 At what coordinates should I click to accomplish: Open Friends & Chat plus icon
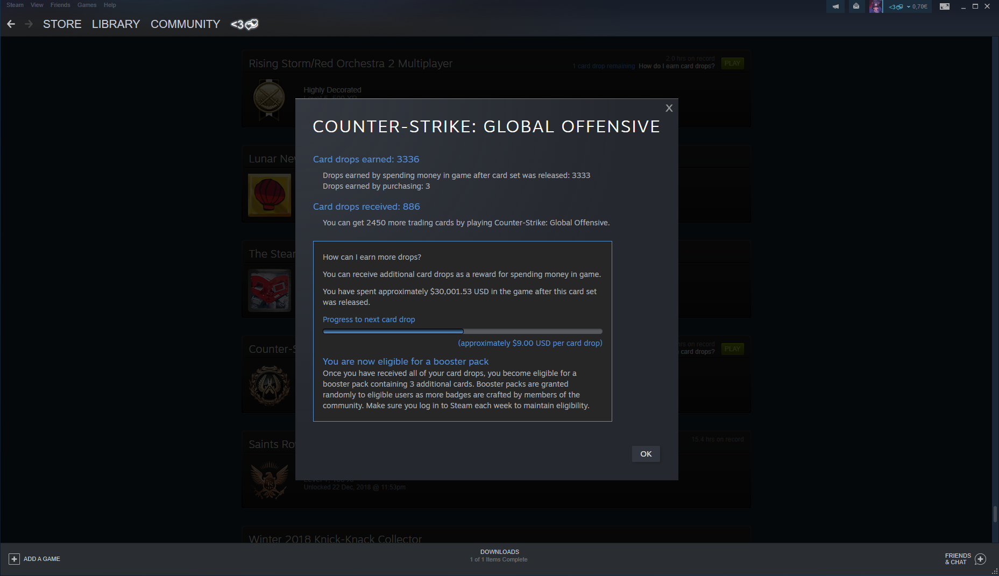click(980, 559)
